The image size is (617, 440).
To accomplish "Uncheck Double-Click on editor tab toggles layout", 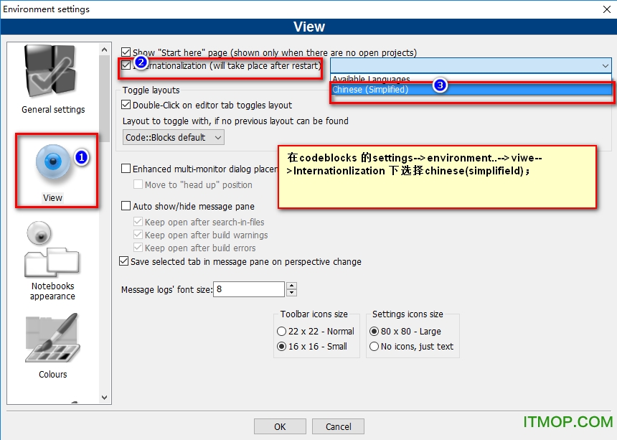I will tap(126, 105).
